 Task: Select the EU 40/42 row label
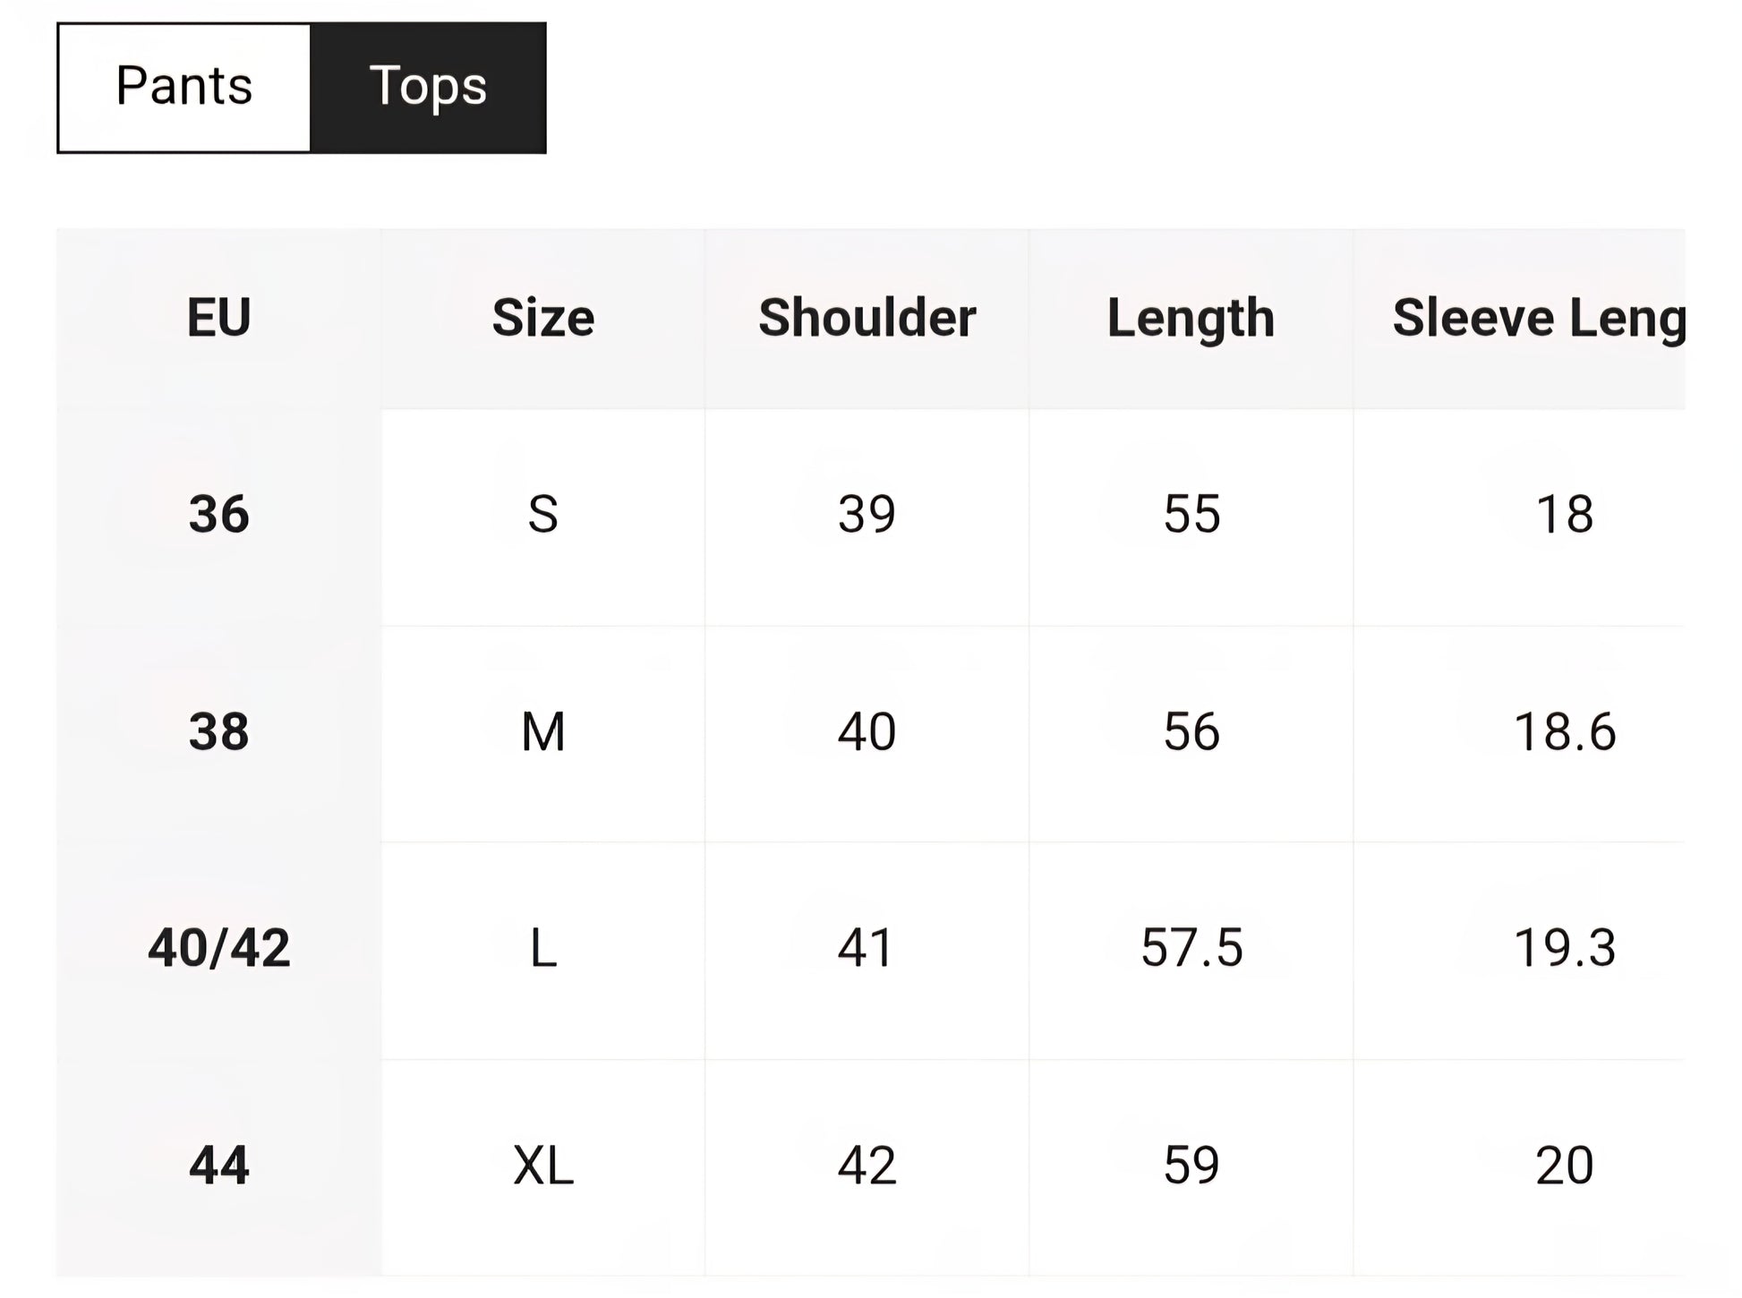tap(219, 948)
